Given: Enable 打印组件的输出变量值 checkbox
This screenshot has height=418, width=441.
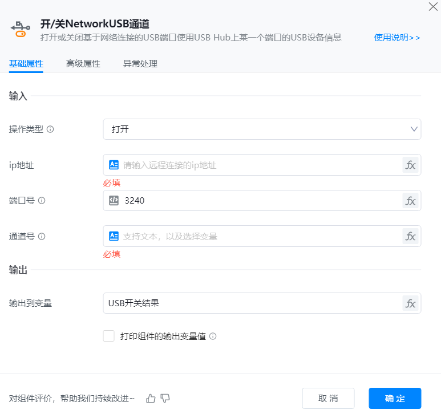Looking at the screenshot, I should point(109,336).
